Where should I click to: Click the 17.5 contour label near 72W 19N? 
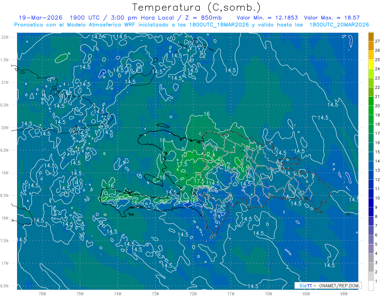pos(199,181)
